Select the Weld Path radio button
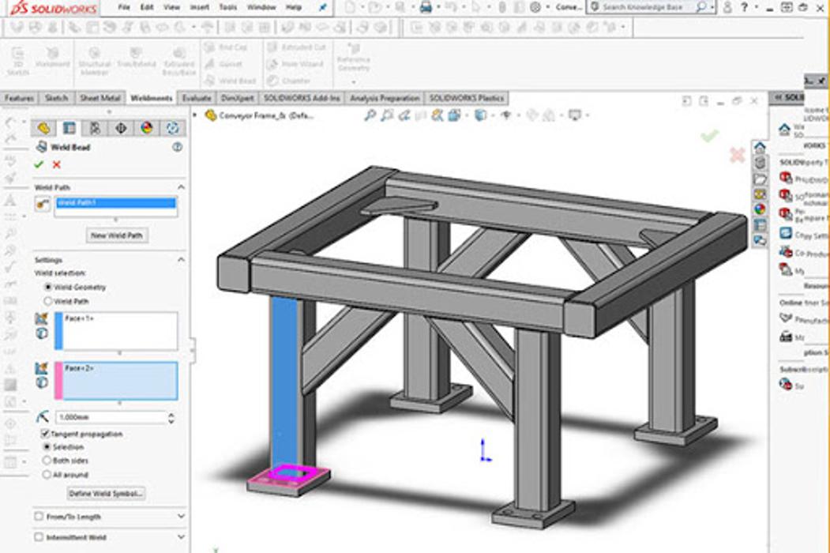The height and width of the screenshot is (553, 830). coord(48,301)
